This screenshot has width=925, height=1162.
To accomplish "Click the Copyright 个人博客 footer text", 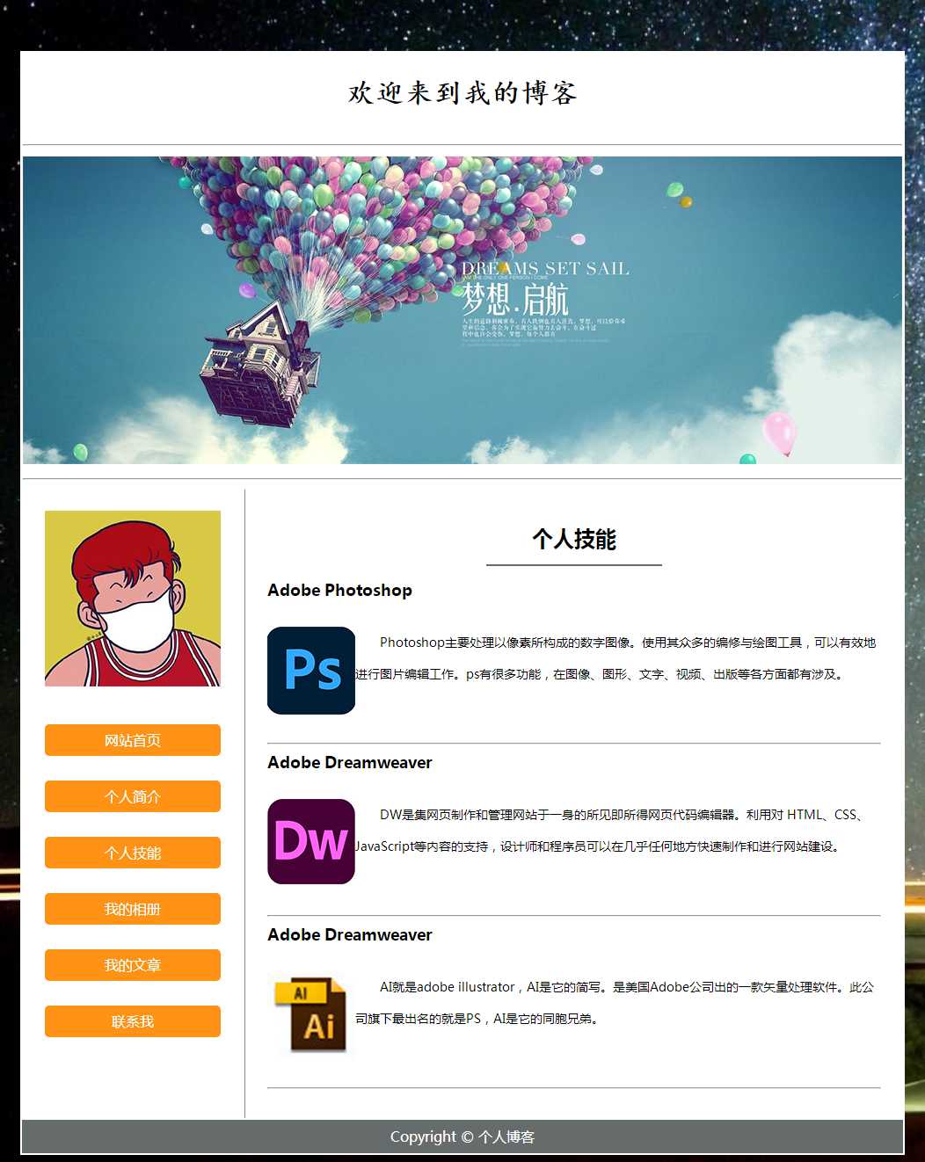I will coord(462,1137).
